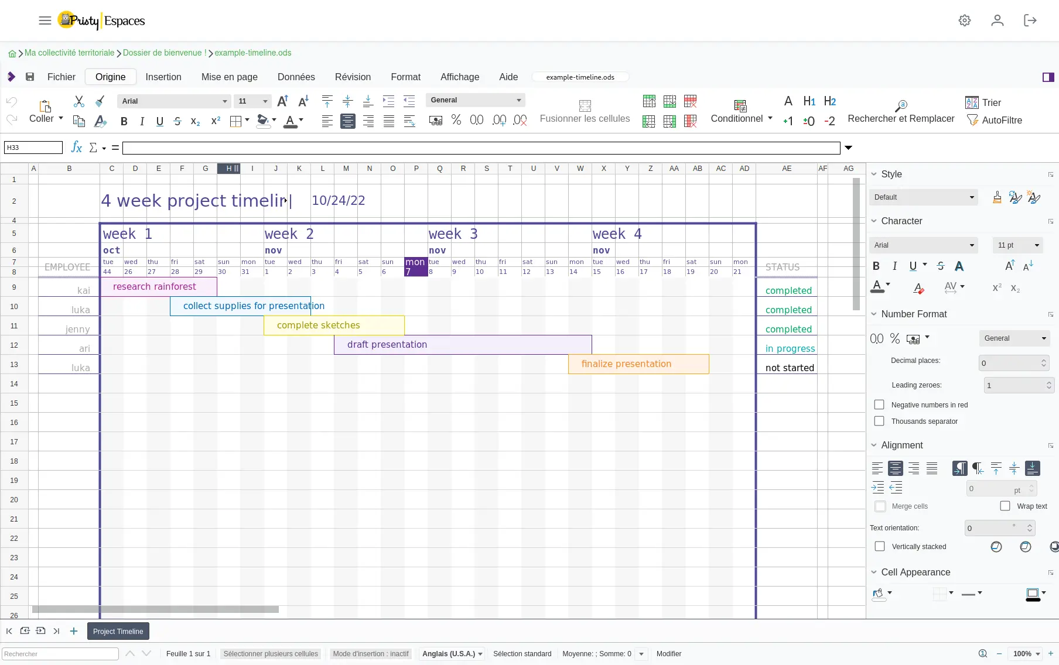Click the Save document icon
The width and height of the screenshot is (1059, 665).
(x=30, y=77)
